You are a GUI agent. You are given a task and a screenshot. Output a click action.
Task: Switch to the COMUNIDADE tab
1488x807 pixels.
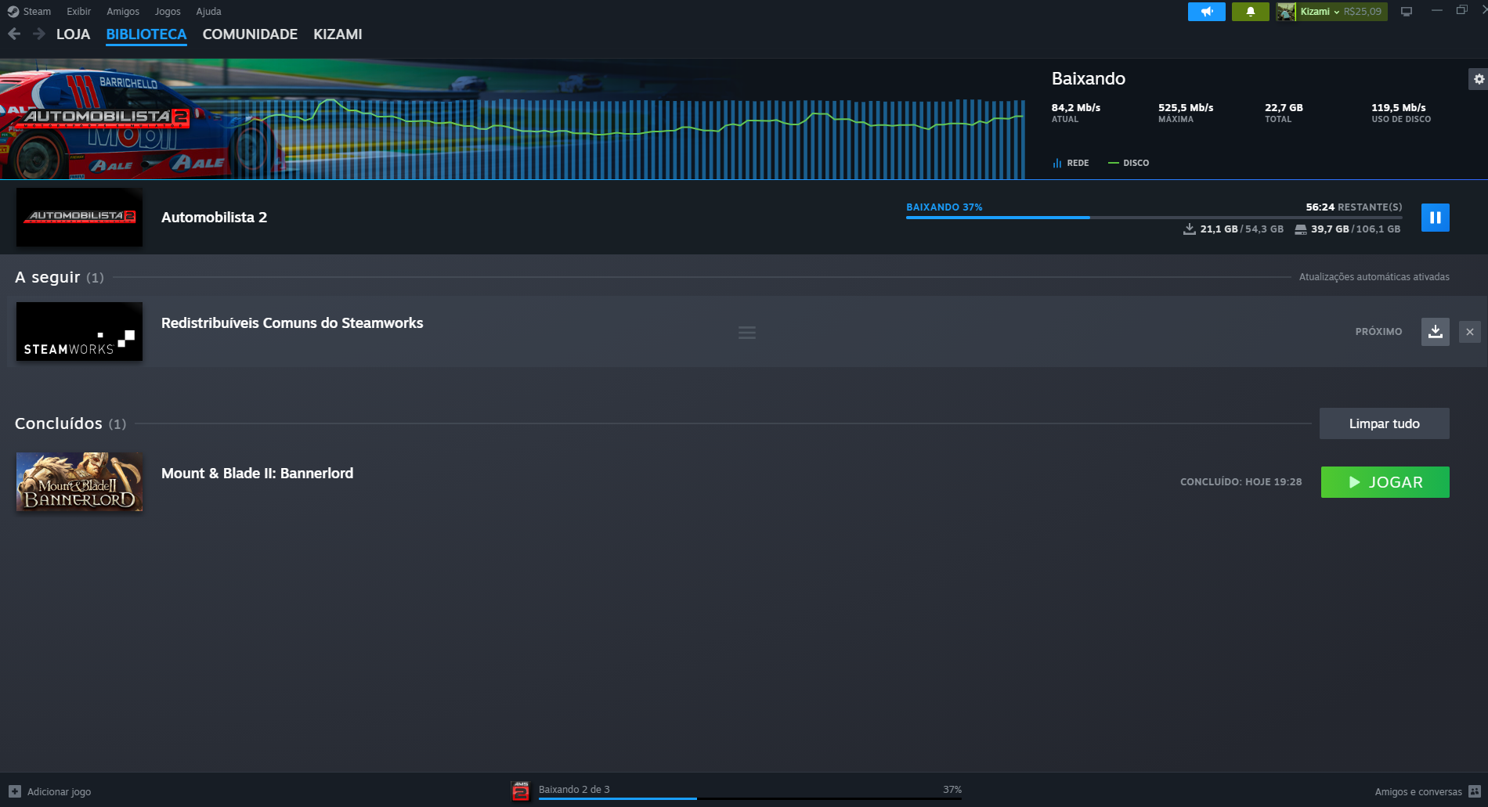click(250, 34)
